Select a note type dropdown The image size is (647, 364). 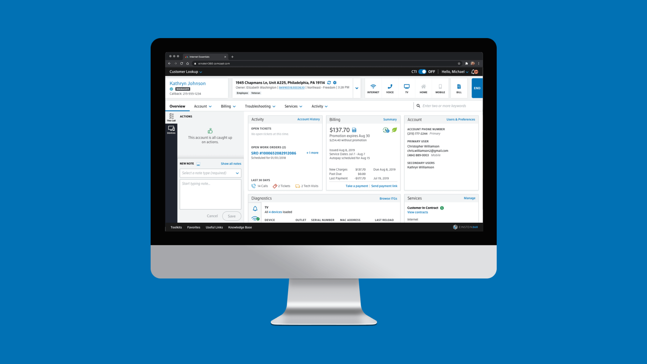coord(209,173)
